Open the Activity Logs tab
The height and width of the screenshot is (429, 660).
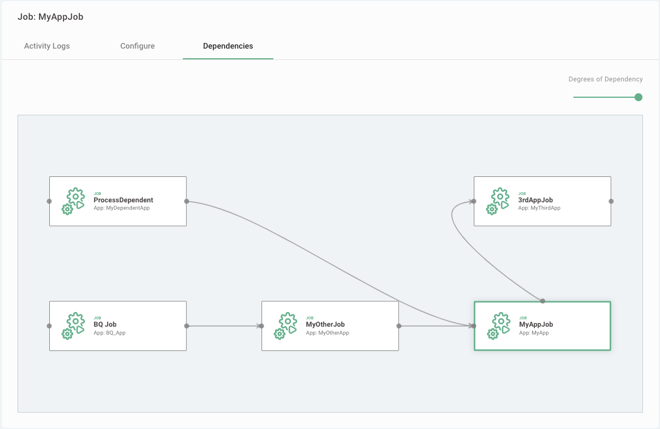pos(47,46)
